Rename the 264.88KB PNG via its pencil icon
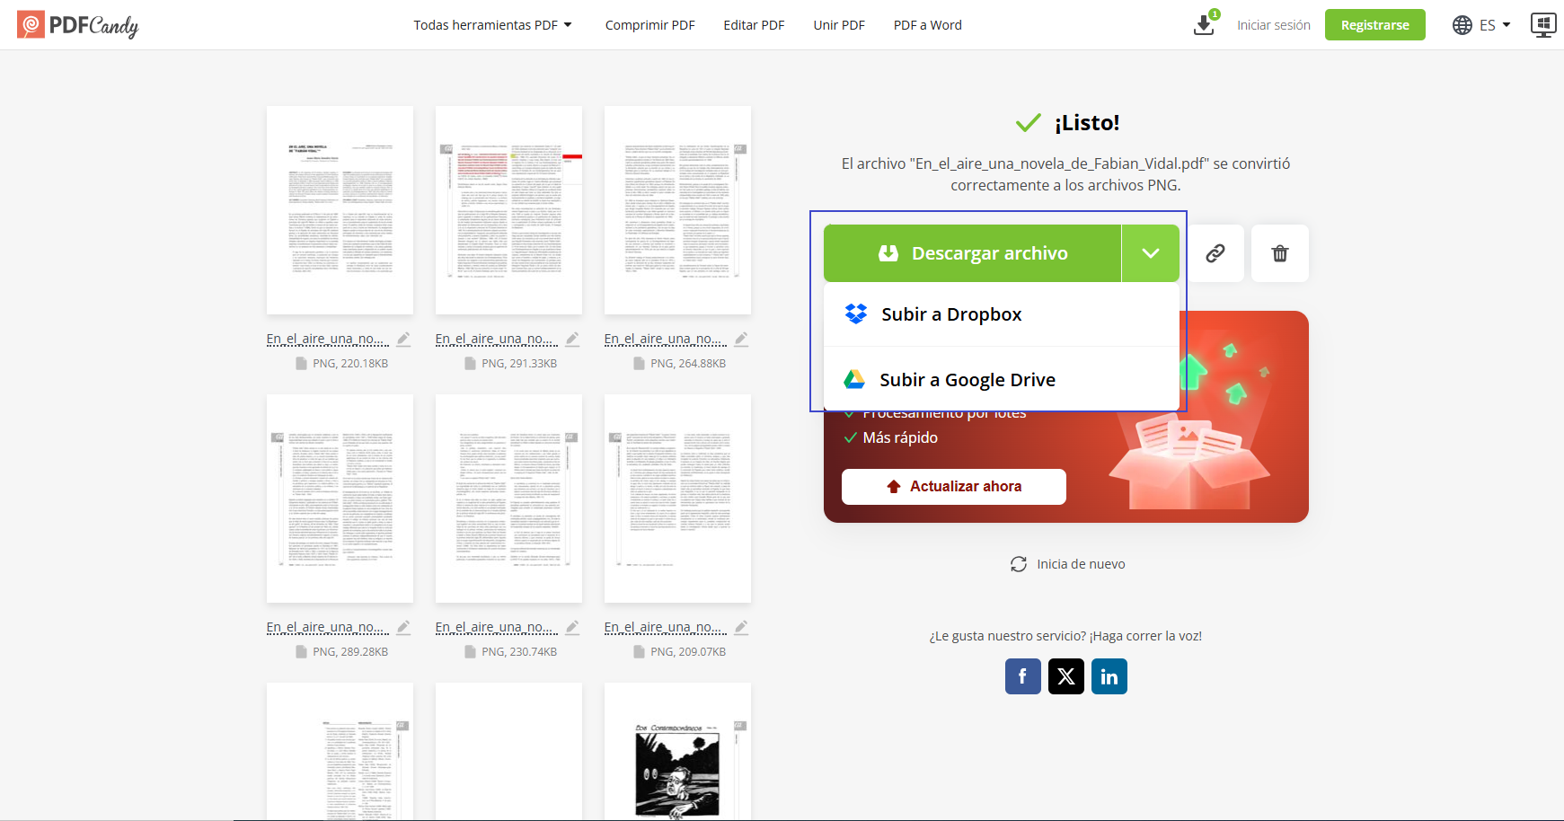The height and width of the screenshot is (821, 1564). tap(741, 339)
